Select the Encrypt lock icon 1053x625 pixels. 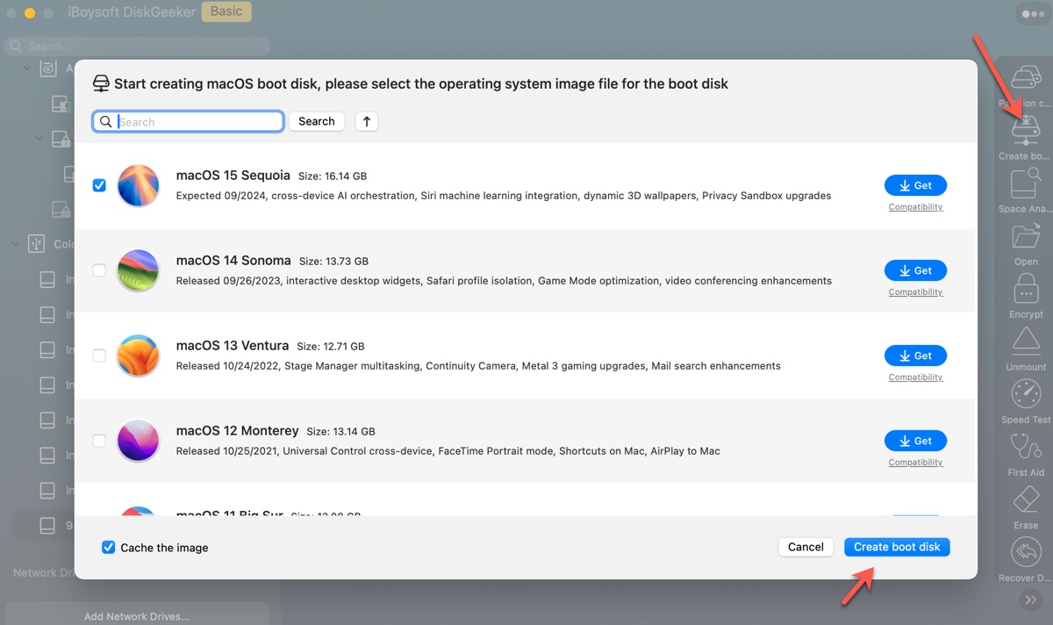click(1025, 291)
